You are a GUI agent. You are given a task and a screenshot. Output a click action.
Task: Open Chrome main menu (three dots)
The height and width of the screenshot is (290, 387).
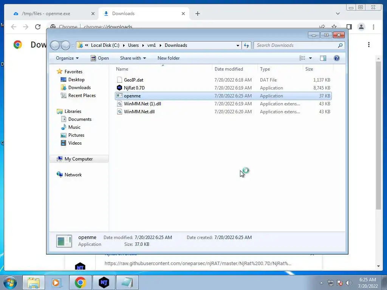[373, 27]
